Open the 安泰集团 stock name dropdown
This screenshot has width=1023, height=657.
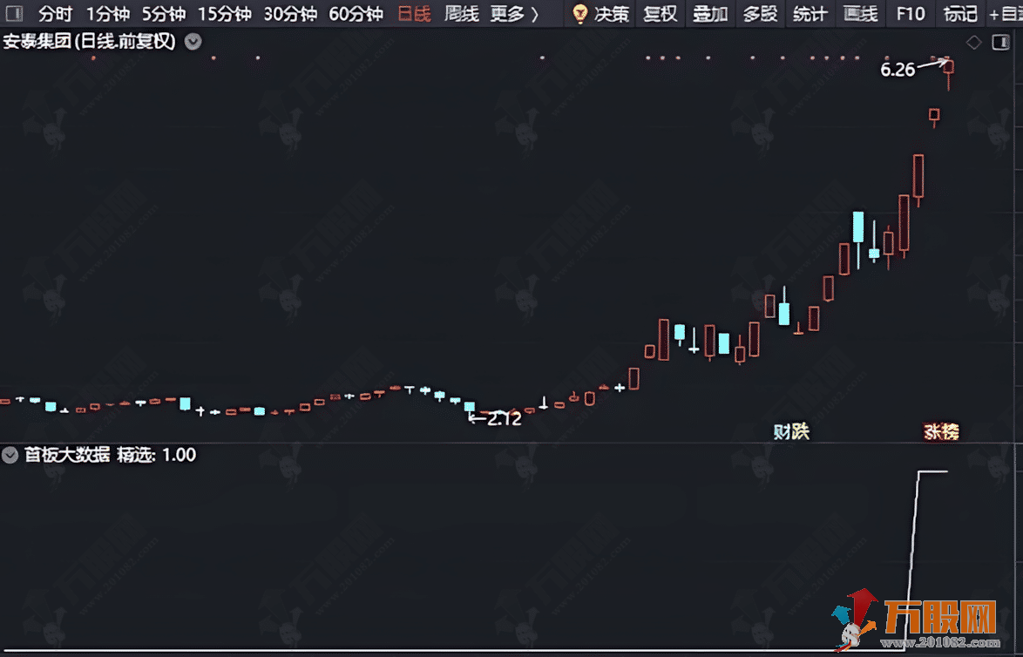[x=191, y=40]
